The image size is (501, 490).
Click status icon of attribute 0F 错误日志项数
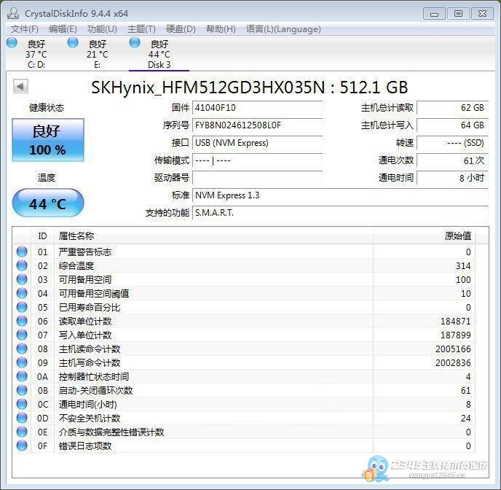[x=22, y=446]
